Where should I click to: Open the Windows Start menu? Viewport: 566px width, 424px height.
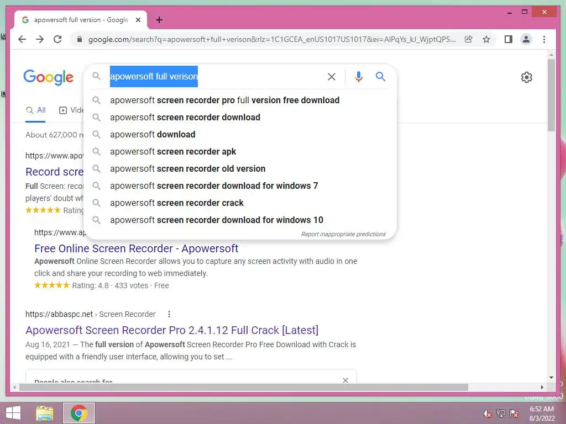13,413
